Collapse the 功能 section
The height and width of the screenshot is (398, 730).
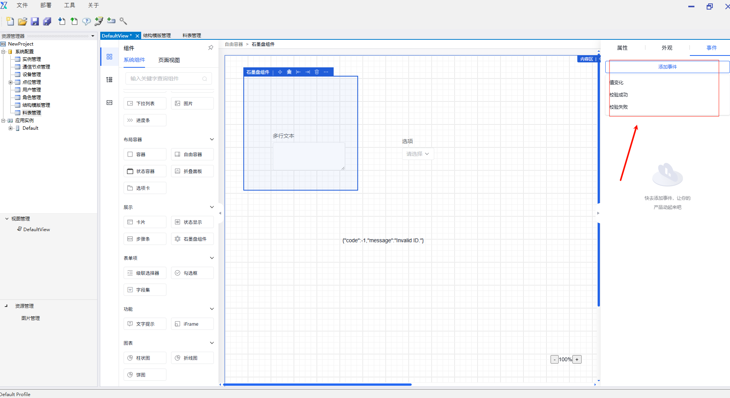212,309
